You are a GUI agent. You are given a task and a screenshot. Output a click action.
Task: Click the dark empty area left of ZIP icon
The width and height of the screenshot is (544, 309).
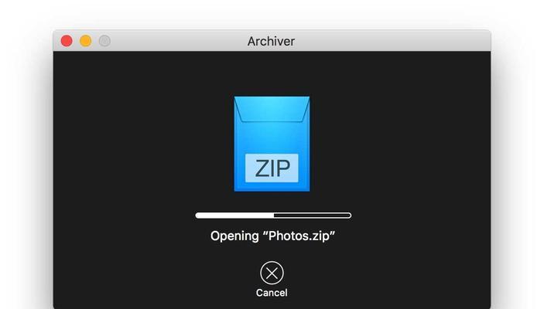(x=142, y=144)
